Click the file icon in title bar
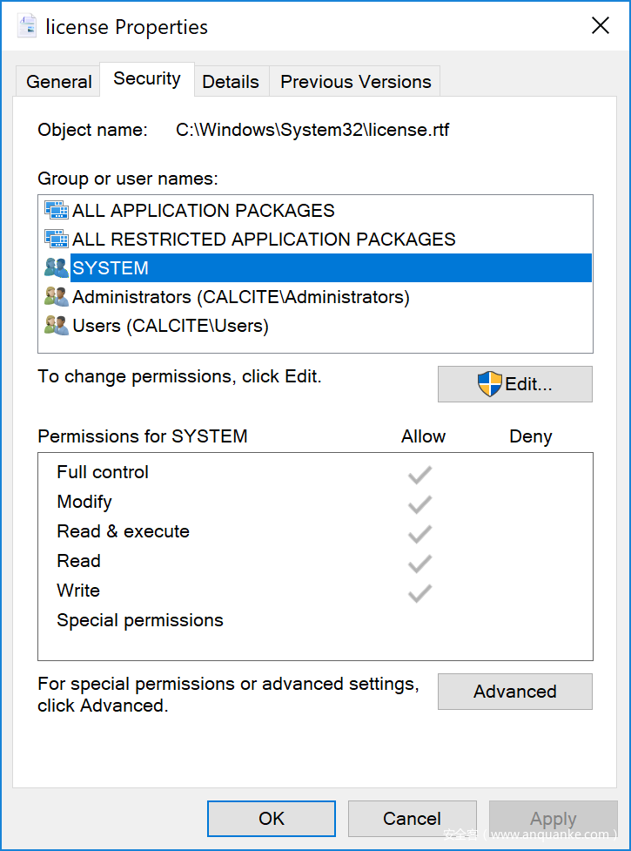The width and height of the screenshot is (631, 851). pos(28,26)
